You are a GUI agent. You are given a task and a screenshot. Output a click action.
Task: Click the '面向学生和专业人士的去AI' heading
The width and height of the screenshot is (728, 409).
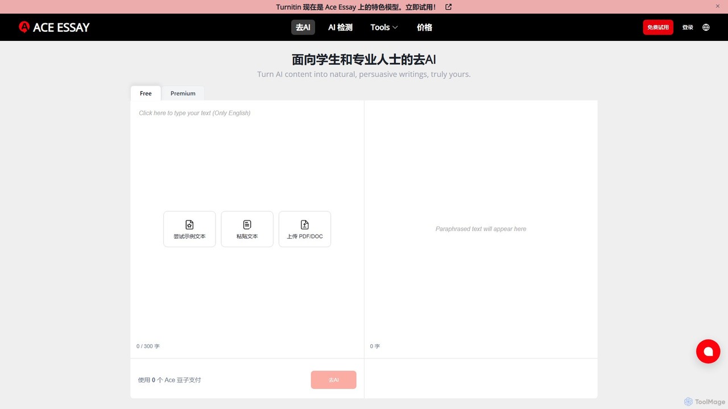click(x=364, y=60)
